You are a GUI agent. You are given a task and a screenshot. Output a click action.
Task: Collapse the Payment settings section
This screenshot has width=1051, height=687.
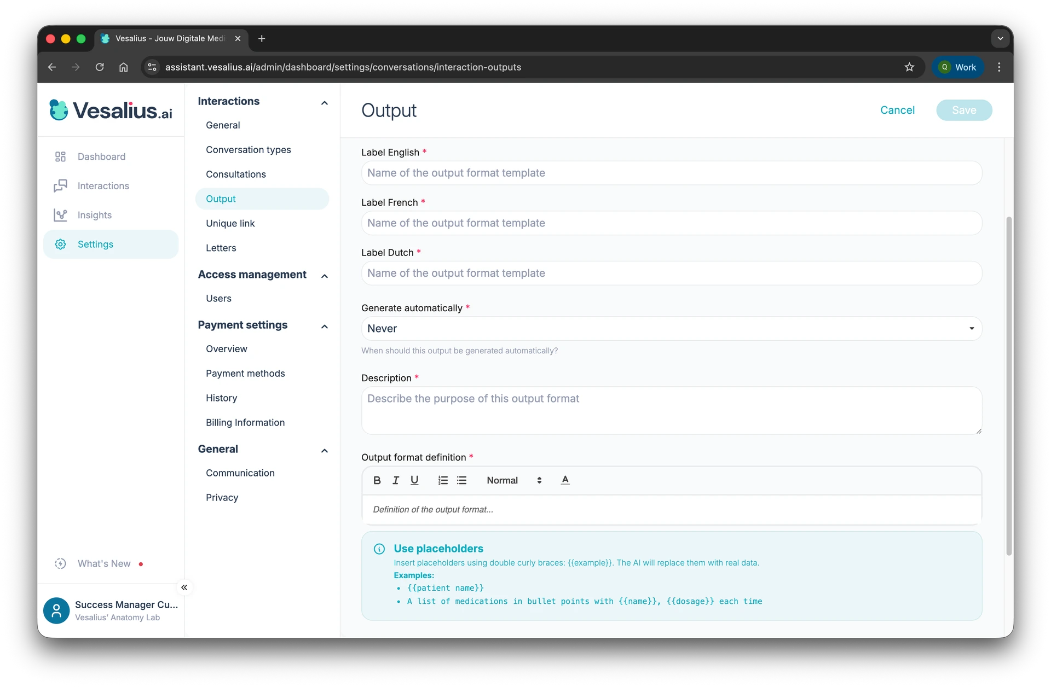324,326
